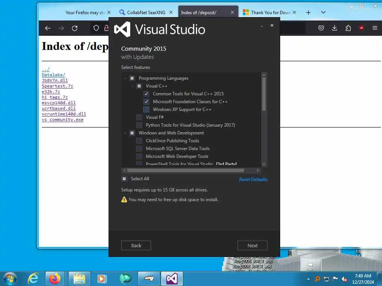Viewport: 382px width, 286px height.
Task: Click the e32k.7z link
Action: coord(51,92)
